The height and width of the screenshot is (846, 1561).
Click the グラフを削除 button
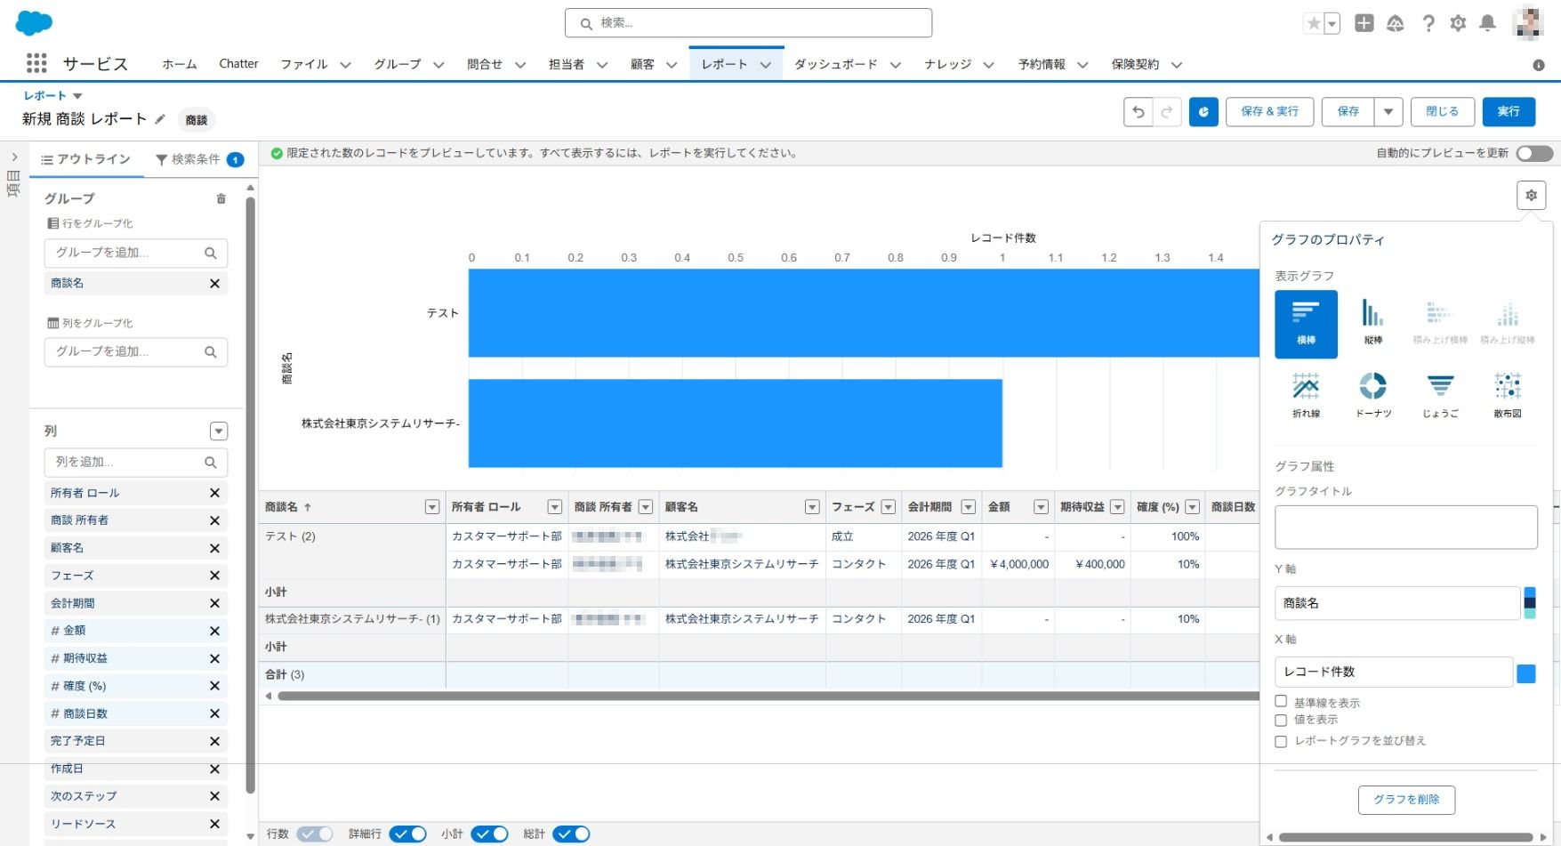click(1406, 800)
